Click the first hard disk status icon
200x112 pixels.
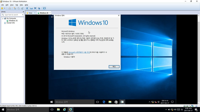pyautogui.click(x=185, y=106)
